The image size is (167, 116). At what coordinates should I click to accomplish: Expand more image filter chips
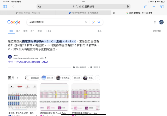coord(98,78)
